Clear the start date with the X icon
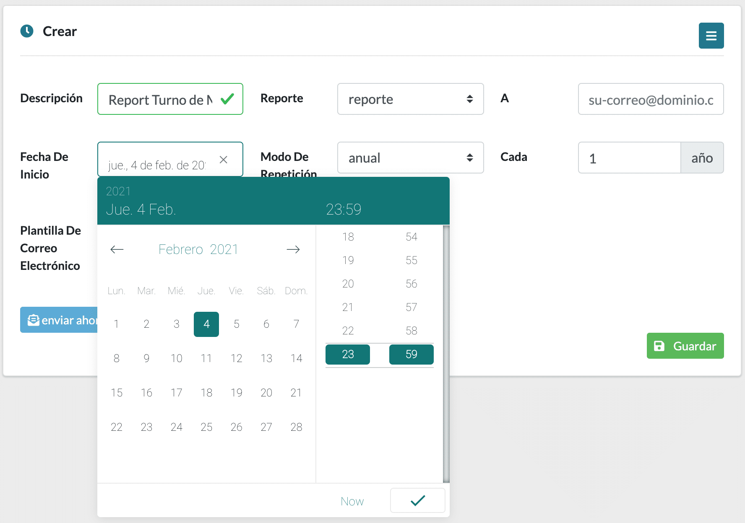The height and width of the screenshot is (523, 745). pos(224,160)
